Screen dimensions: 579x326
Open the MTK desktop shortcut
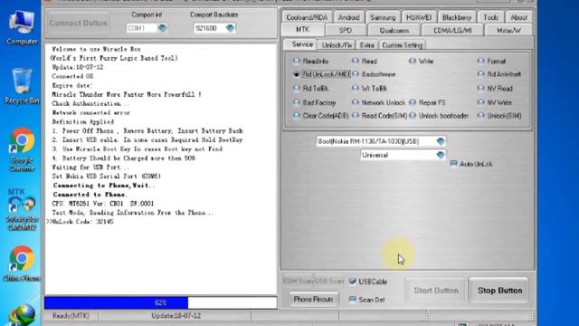(x=22, y=209)
